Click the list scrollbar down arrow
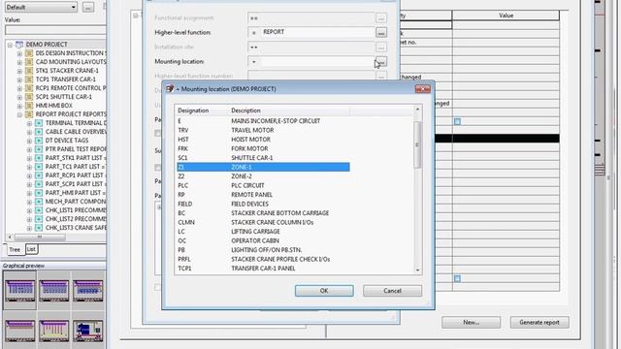This screenshot has height=349, width=621. (x=417, y=270)
